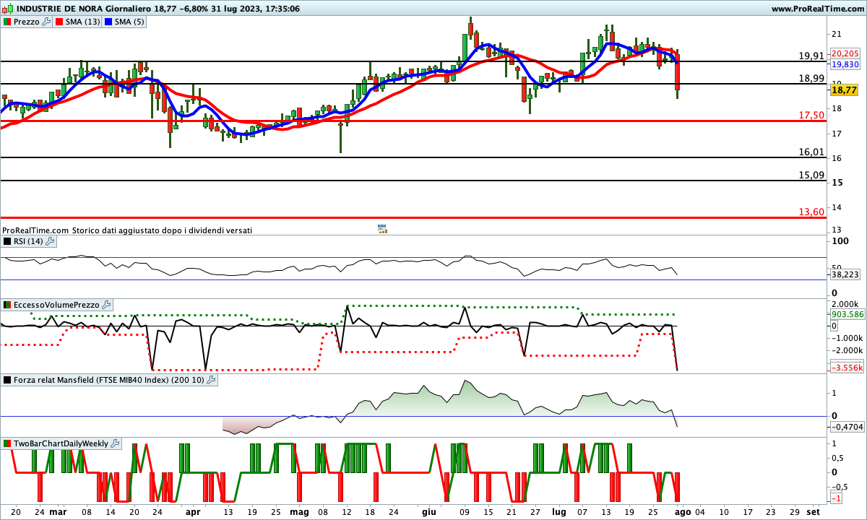This screenshot has height=520, width=867.
Task: Click the 19,91 horizontal line label
Action: point(811,56)
